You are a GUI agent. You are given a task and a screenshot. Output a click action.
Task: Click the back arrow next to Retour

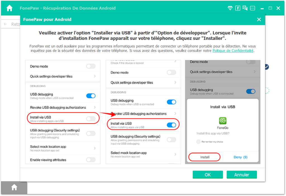[x=5, y=24]
